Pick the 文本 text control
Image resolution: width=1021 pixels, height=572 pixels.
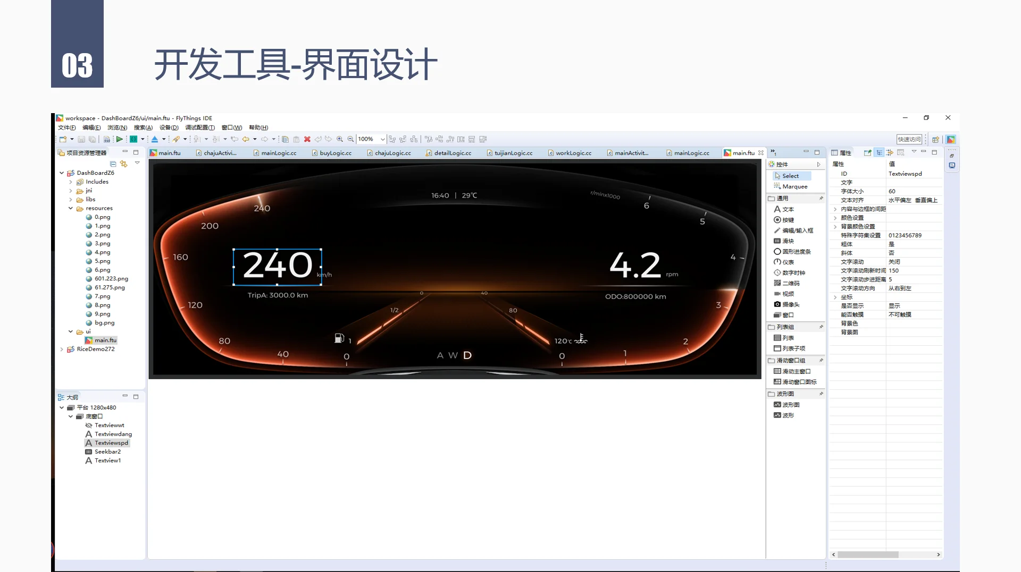point(784,209)
